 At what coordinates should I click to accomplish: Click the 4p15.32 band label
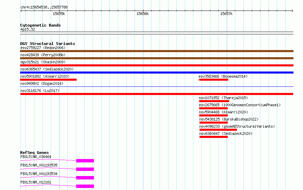click(28, 29)
